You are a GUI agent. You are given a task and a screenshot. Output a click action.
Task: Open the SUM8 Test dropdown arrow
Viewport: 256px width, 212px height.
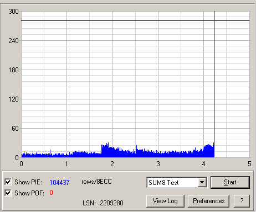[x=202, y=182]
